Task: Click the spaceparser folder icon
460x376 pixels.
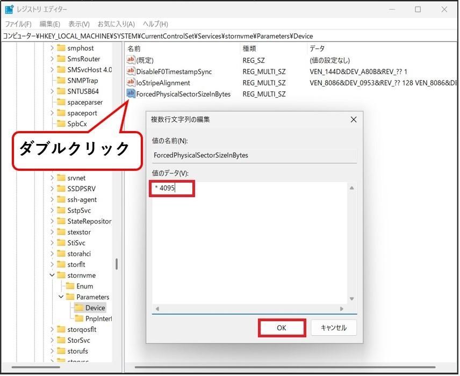Action: click(61, 102)
